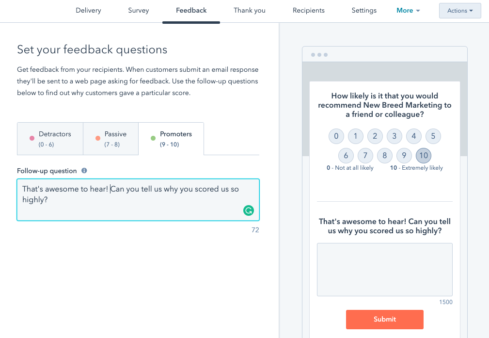
Task: Open the Recipients tab
Action: [x=308, y=10]
